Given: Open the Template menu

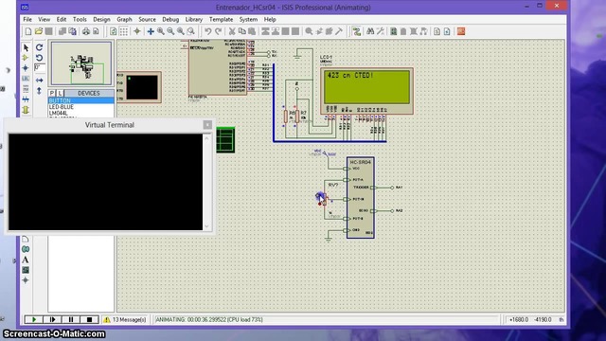Looking at the screenshot, I should coord(221,19).
